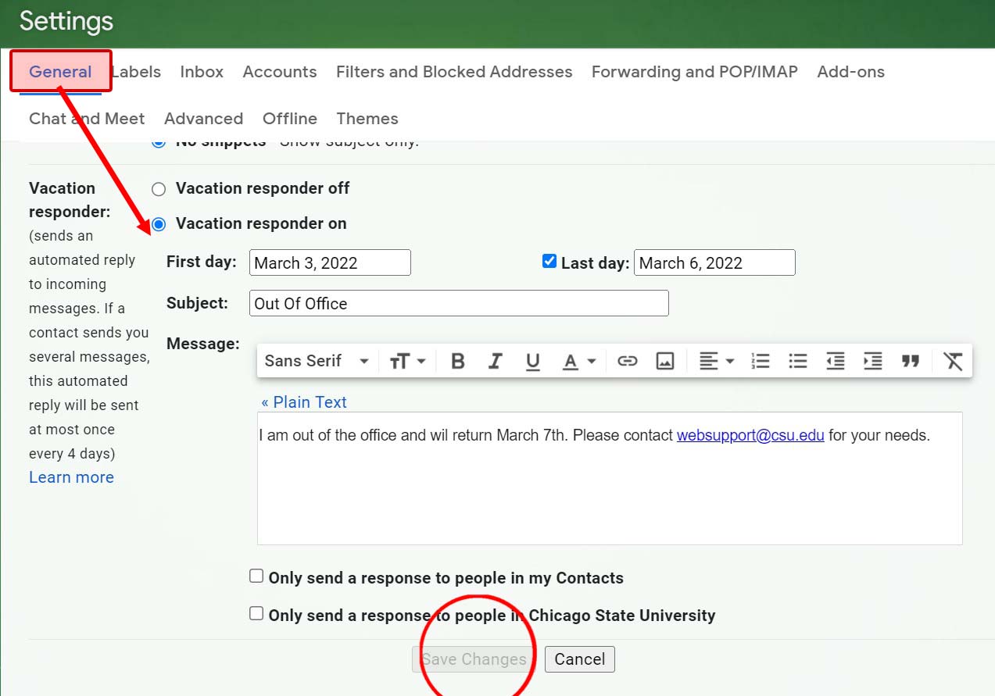Open the Inbox settings tab

[202, 72]
